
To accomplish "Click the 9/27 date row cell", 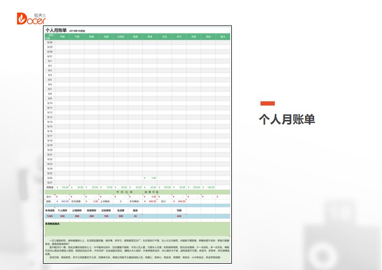I will pos(49,182).
